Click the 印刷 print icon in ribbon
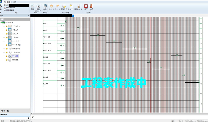Screen dimensions: 208x122 click(x=32, y=7)
